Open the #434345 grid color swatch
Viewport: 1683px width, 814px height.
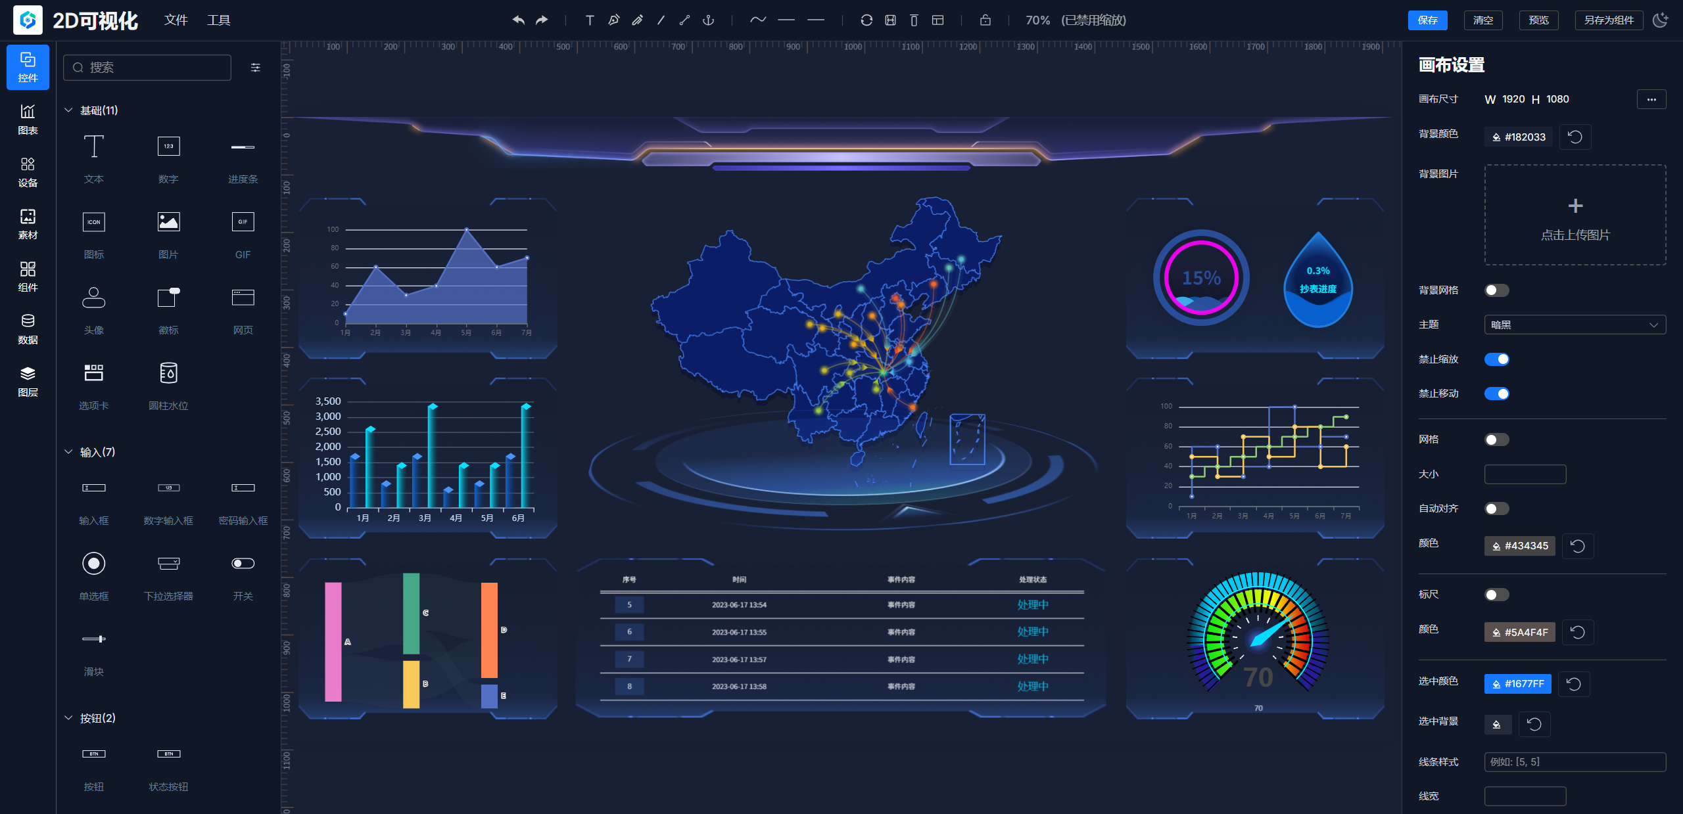[x=1520, y=546]
